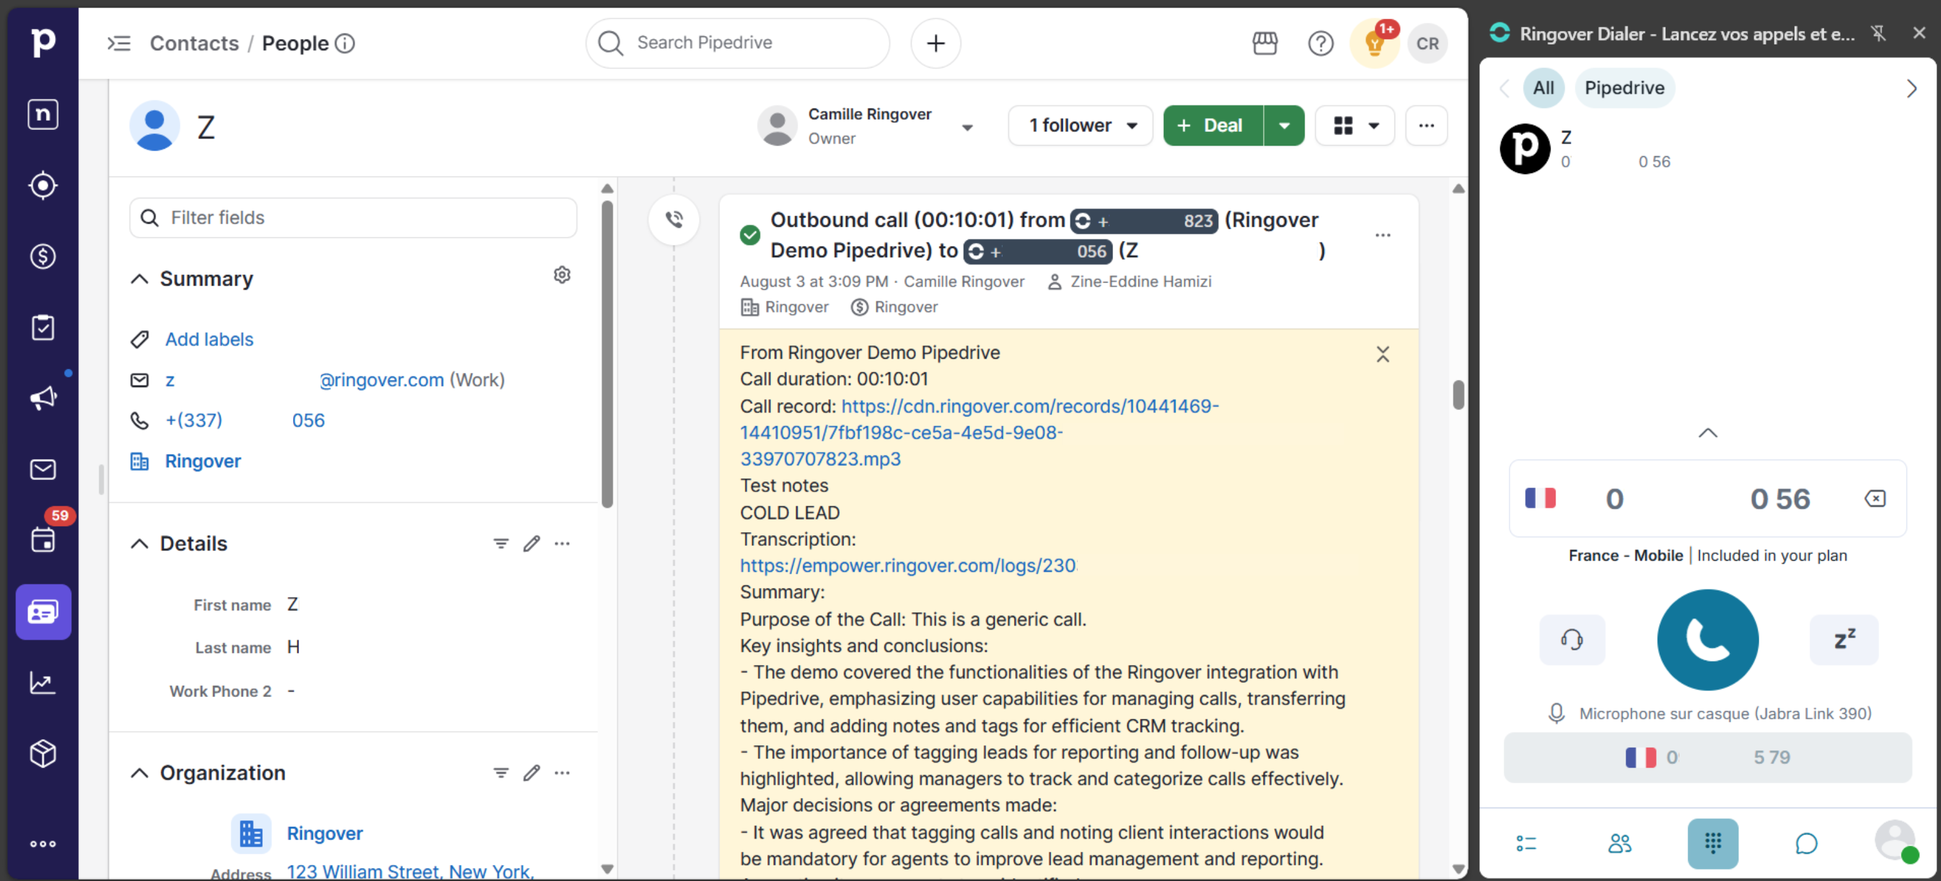This screenshot has height=881, width=1941.
Task: Collapse the Summary section
Action: (139, 279)
